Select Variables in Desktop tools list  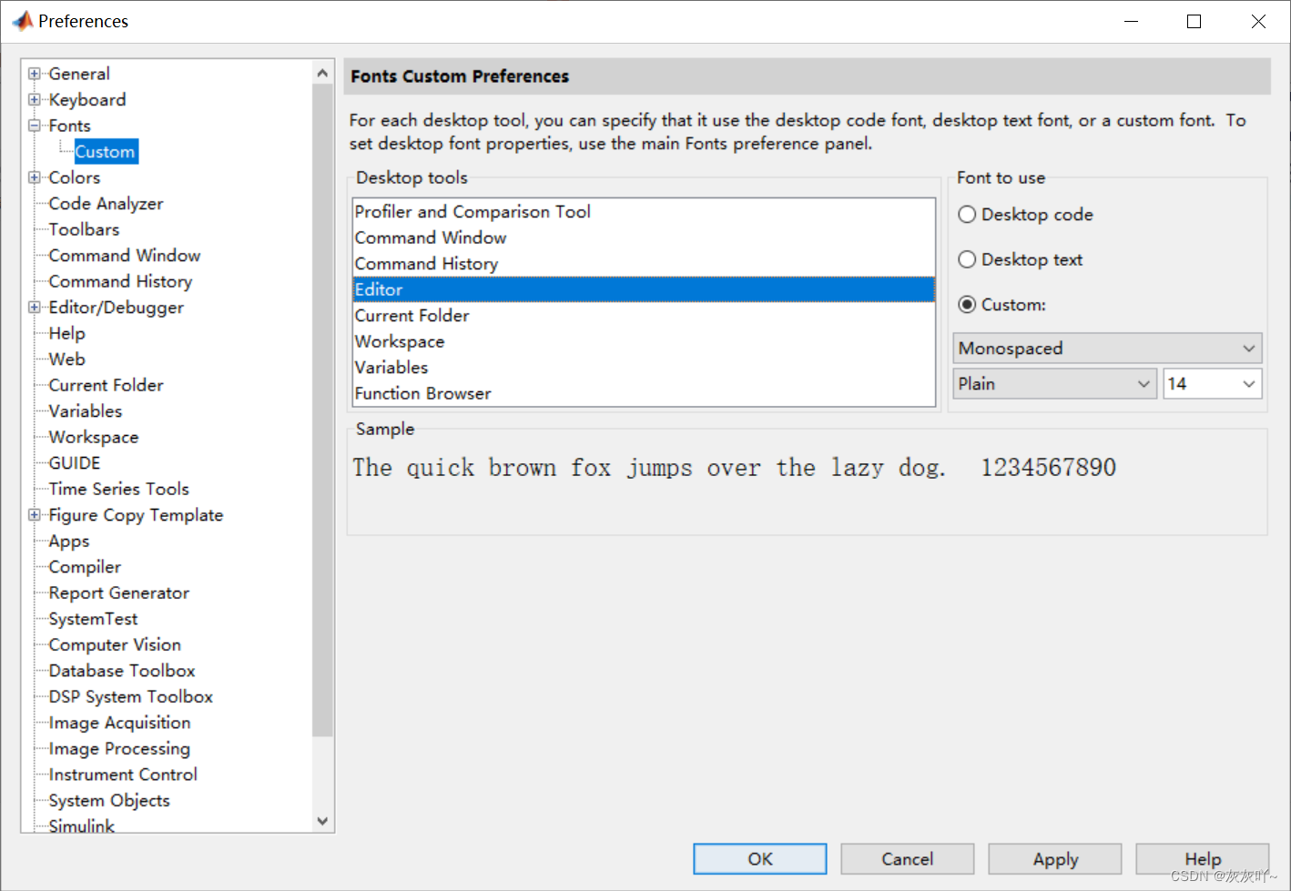(x=644, y=368)
